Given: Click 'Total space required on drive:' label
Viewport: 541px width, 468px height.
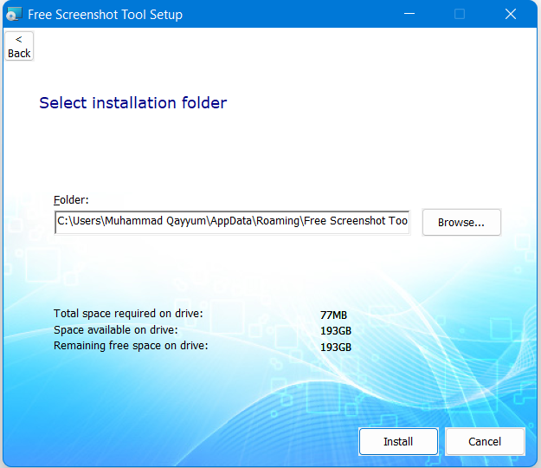Looking at the screenshot, I should 128,314.
